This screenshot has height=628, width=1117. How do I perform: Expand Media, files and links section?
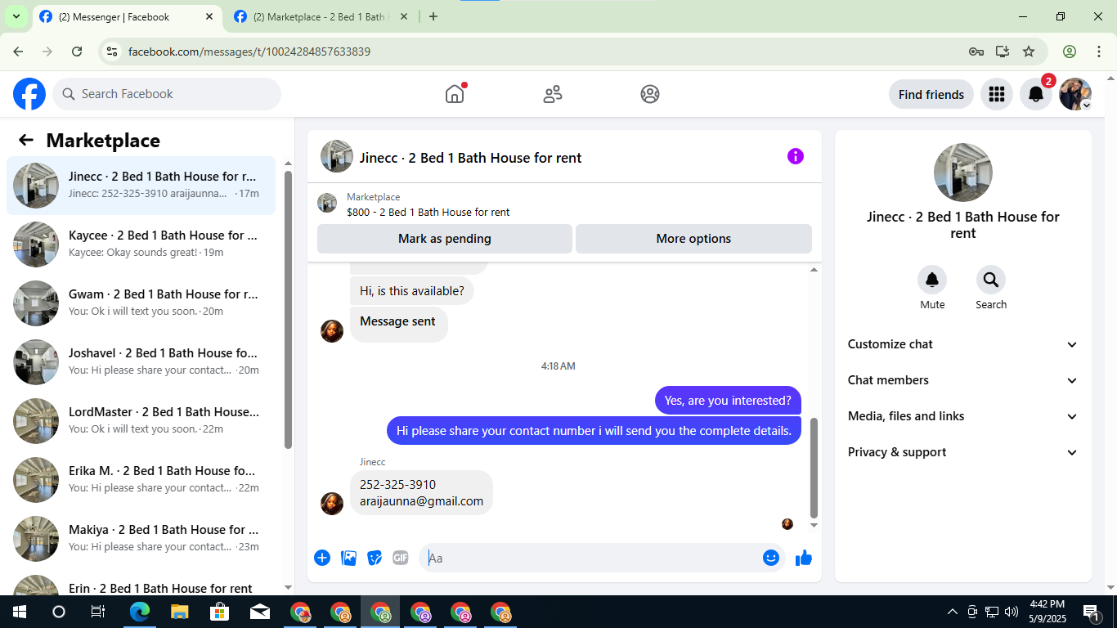tap(963, 416)
